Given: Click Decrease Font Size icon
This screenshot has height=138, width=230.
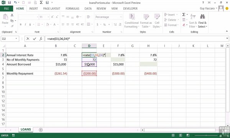Looking at the screenshot, I should tap(57, 17).
